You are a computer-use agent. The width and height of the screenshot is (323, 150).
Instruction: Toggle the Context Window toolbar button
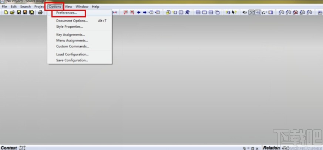(252, 12)
